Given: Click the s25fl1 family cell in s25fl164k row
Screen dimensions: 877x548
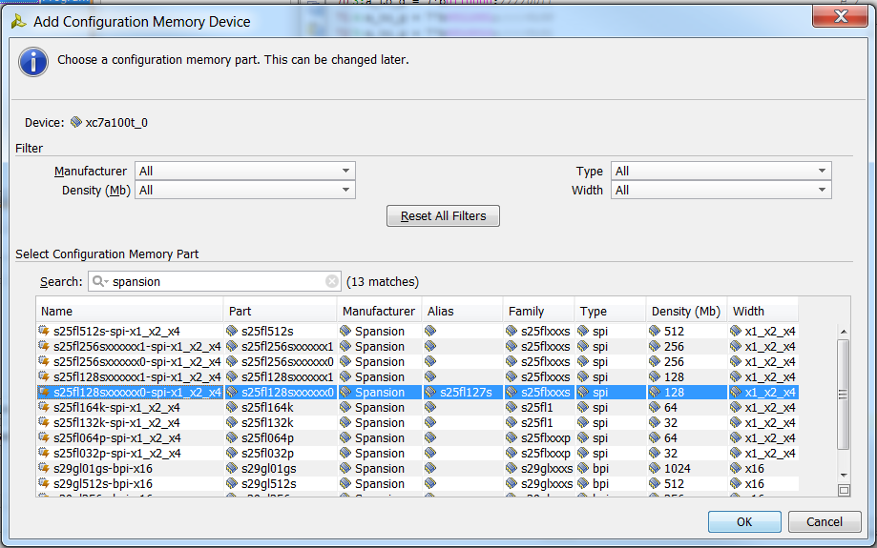Looking at the screenshot, I should tap(538, 407).
